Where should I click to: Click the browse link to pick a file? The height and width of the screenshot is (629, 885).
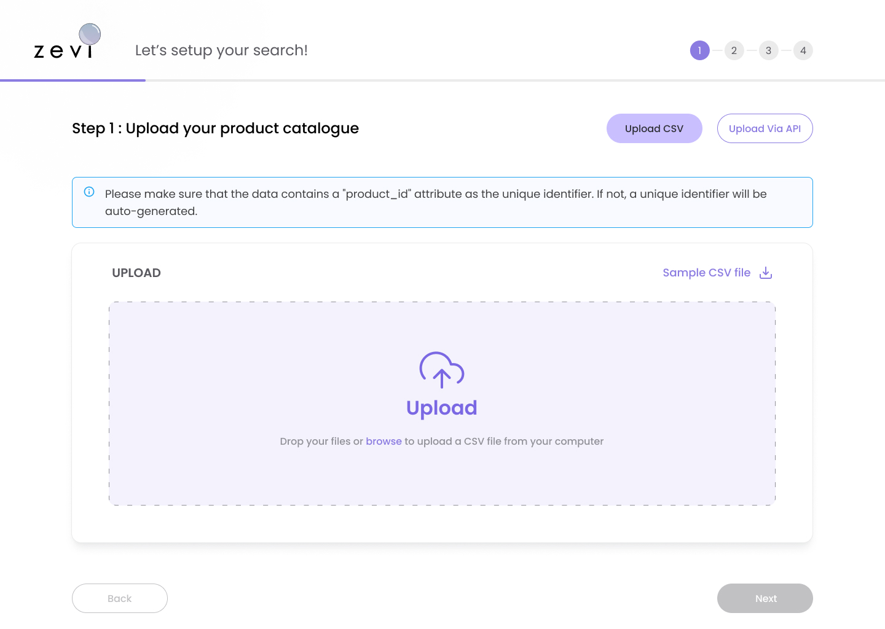383,441
